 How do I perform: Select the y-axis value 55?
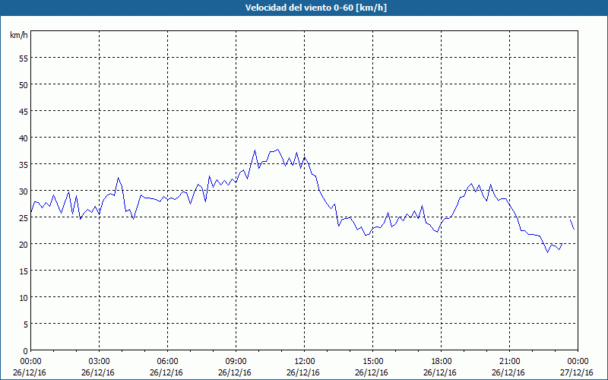24,59
